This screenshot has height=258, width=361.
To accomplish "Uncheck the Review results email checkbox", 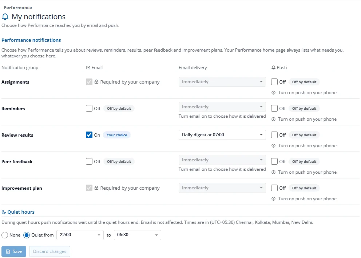I will tap(89, 135).
